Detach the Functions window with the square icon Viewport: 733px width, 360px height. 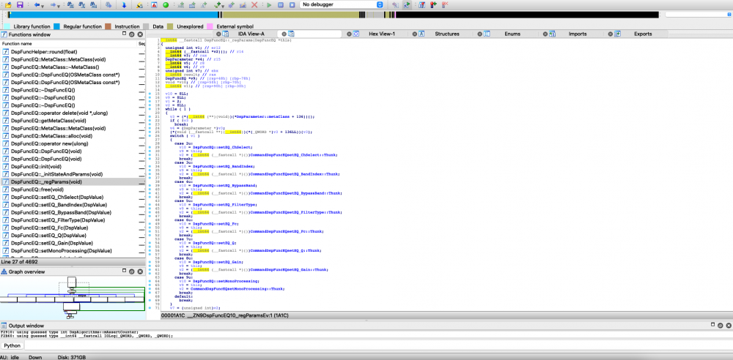tap(125, 34)
